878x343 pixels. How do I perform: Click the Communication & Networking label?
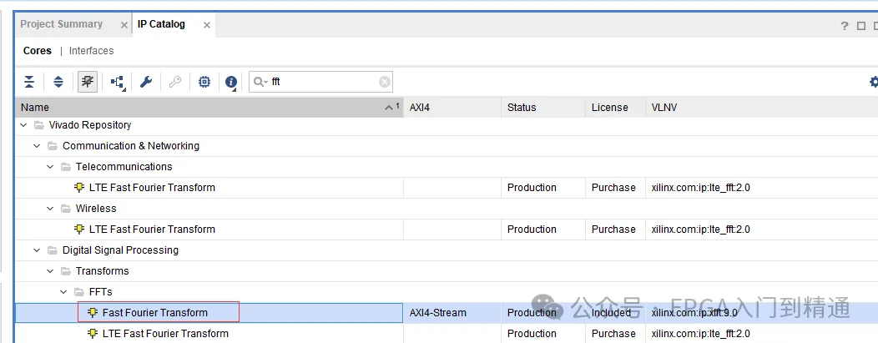point(131,146)
